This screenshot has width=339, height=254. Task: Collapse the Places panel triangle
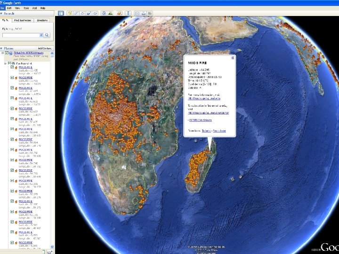pos(1,48)
